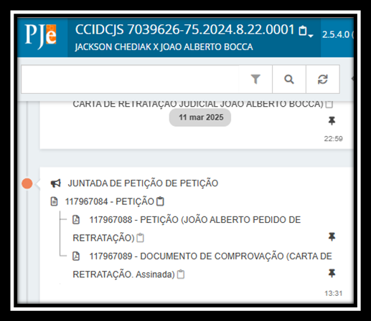Select the 11 mar 2025 date badge
The width and height of the screenshot is (371, 321).
tap(200, 118)
